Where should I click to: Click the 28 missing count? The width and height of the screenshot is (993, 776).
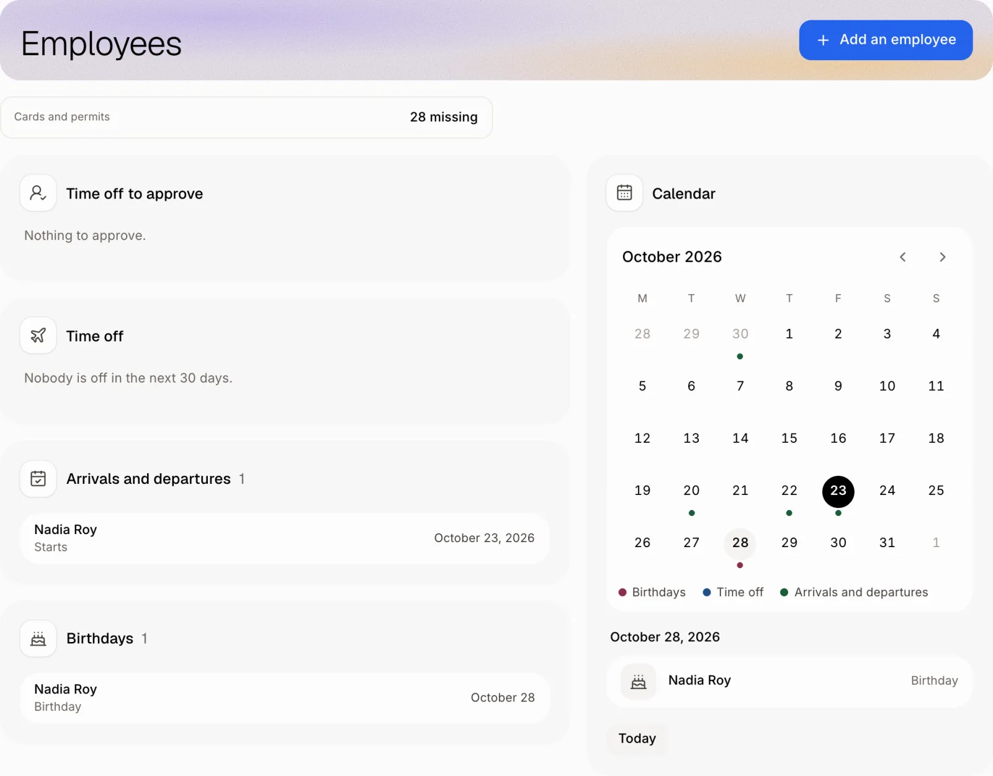(x=444, y=117)
